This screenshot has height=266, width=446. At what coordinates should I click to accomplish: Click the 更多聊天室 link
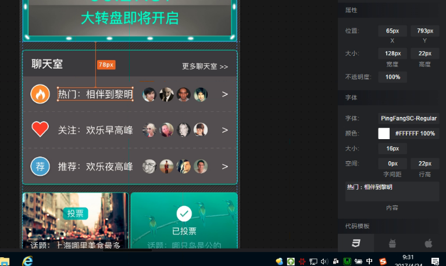point(205,66)
